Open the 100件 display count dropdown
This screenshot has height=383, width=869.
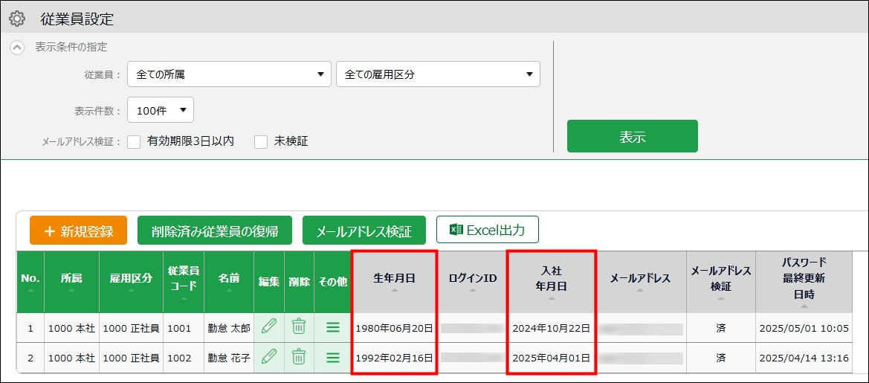pyautogui.click(x=161, y=110)
